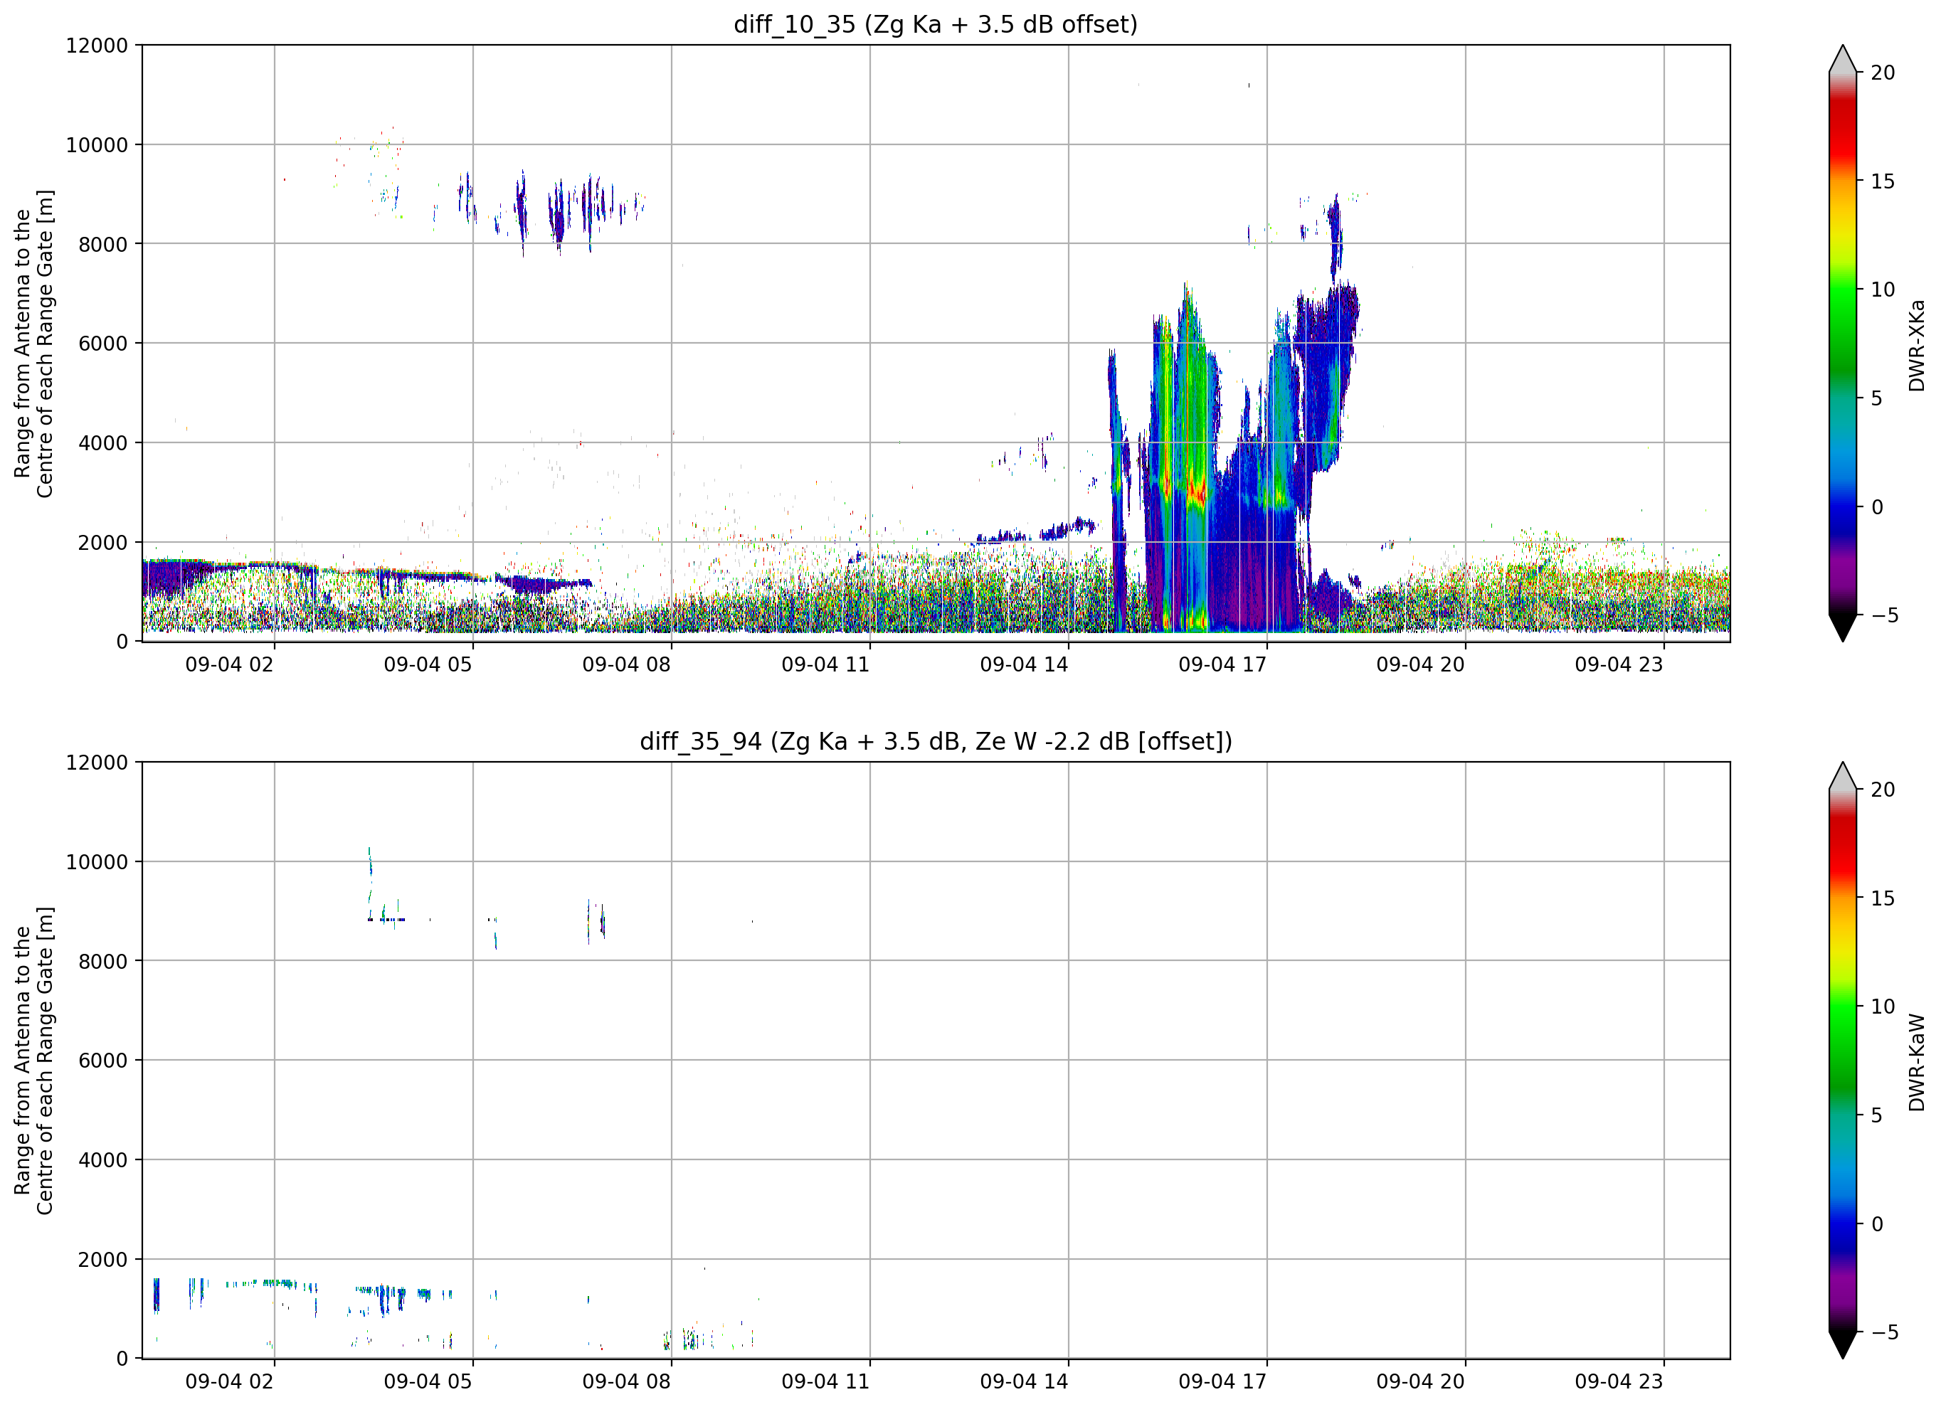Image resolution: width=1941 pixels, height=1407 pixels.
Task: Click the bottom plot's 09-04 11 x-axis label
Action: [825, 1381]
